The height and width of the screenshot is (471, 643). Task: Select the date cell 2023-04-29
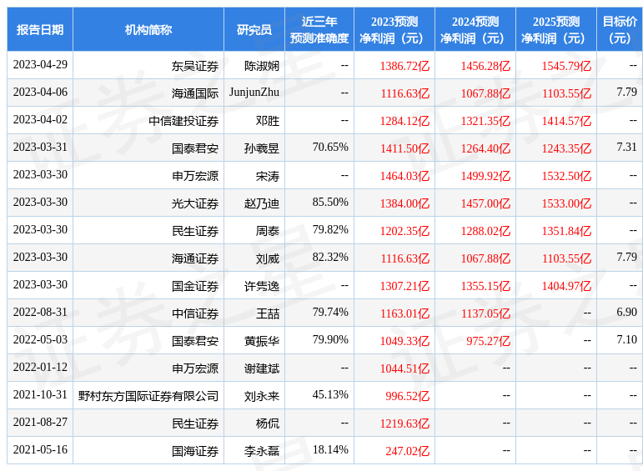click(x=40, y=65)
